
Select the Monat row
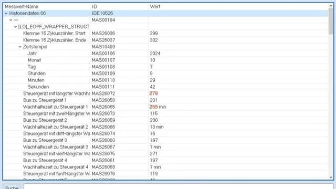click(166, 60)
